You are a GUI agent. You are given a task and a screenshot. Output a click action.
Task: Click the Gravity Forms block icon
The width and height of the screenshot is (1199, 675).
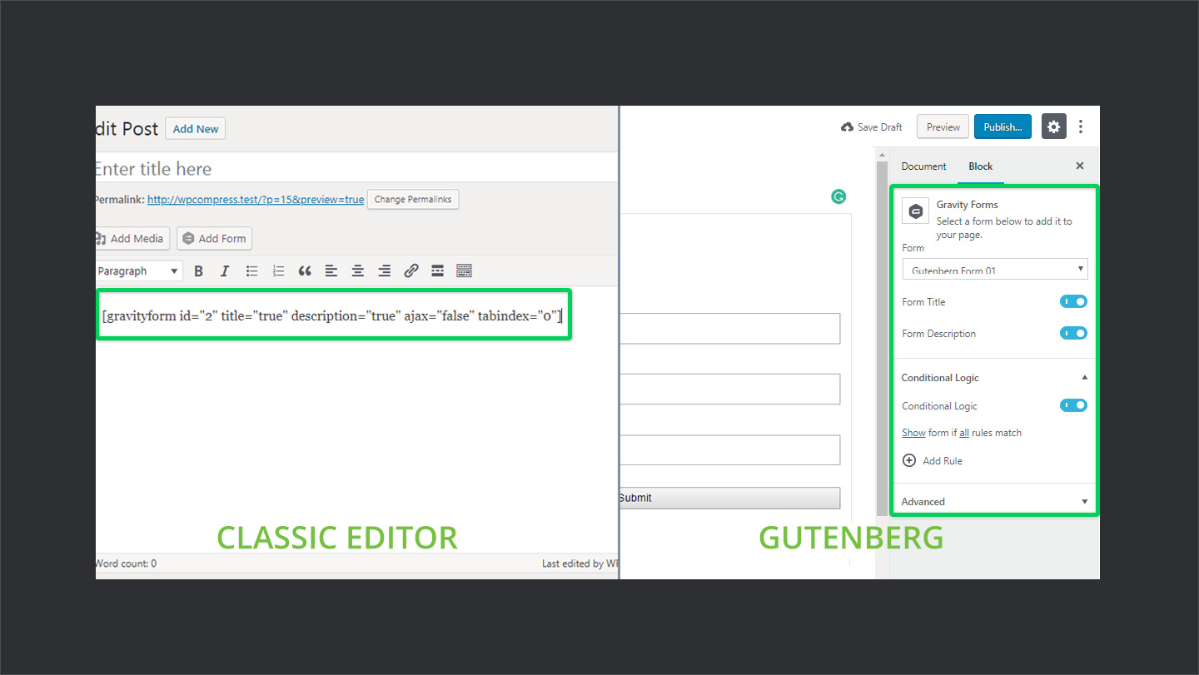(x=916, y=211)
